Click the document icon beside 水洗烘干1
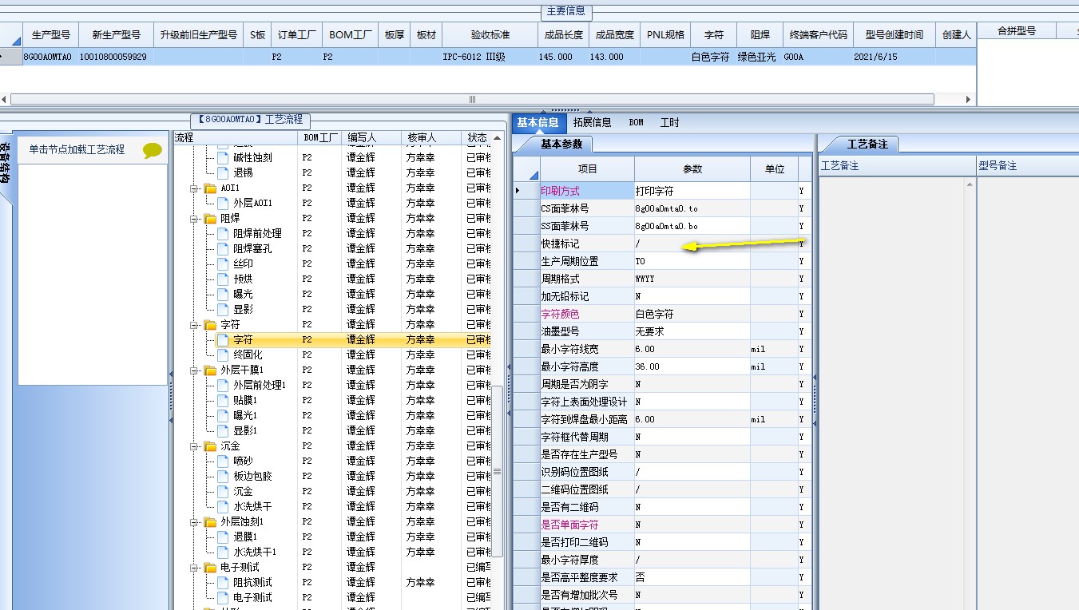1079x610 pixels. click(x=223, y=552)
